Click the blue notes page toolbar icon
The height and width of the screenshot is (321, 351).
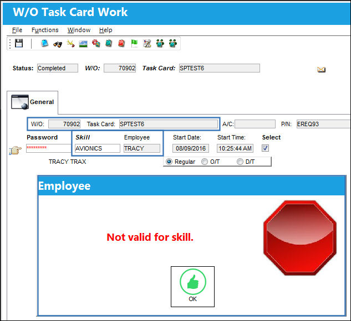tap(44, 43)
